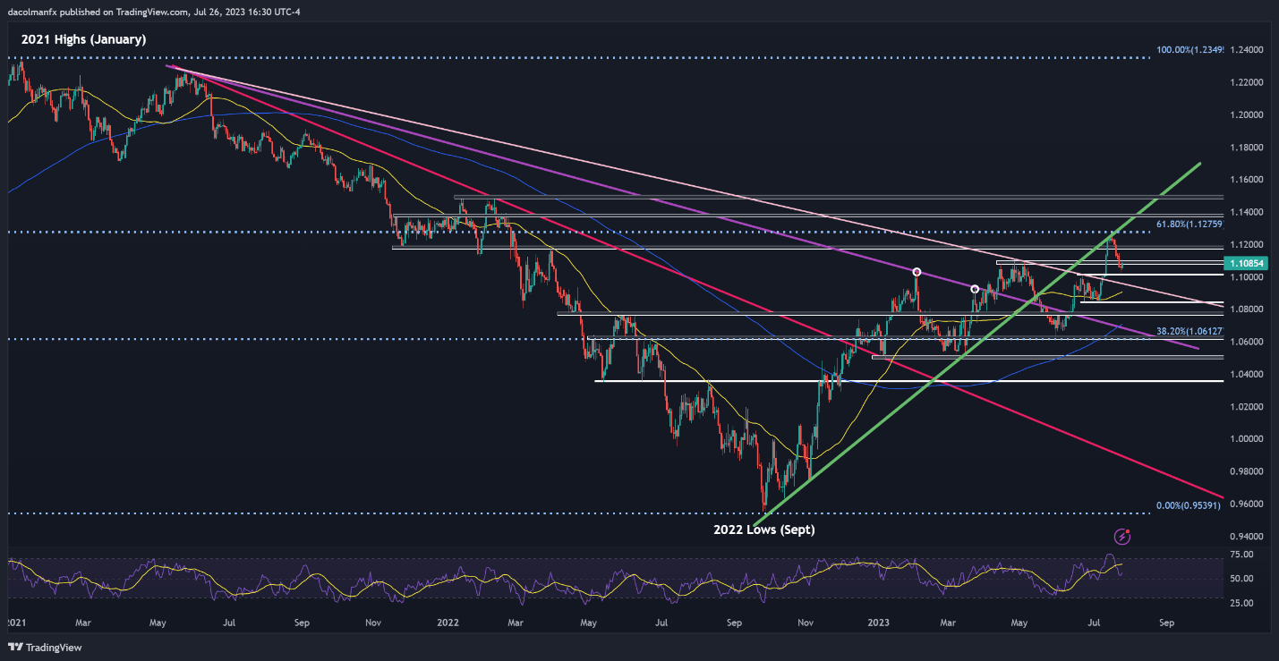Click the purple lightning bolt icon on chart
Image resolution: width=1279 pixels, height=661 pixels.
pos(1123,537)
